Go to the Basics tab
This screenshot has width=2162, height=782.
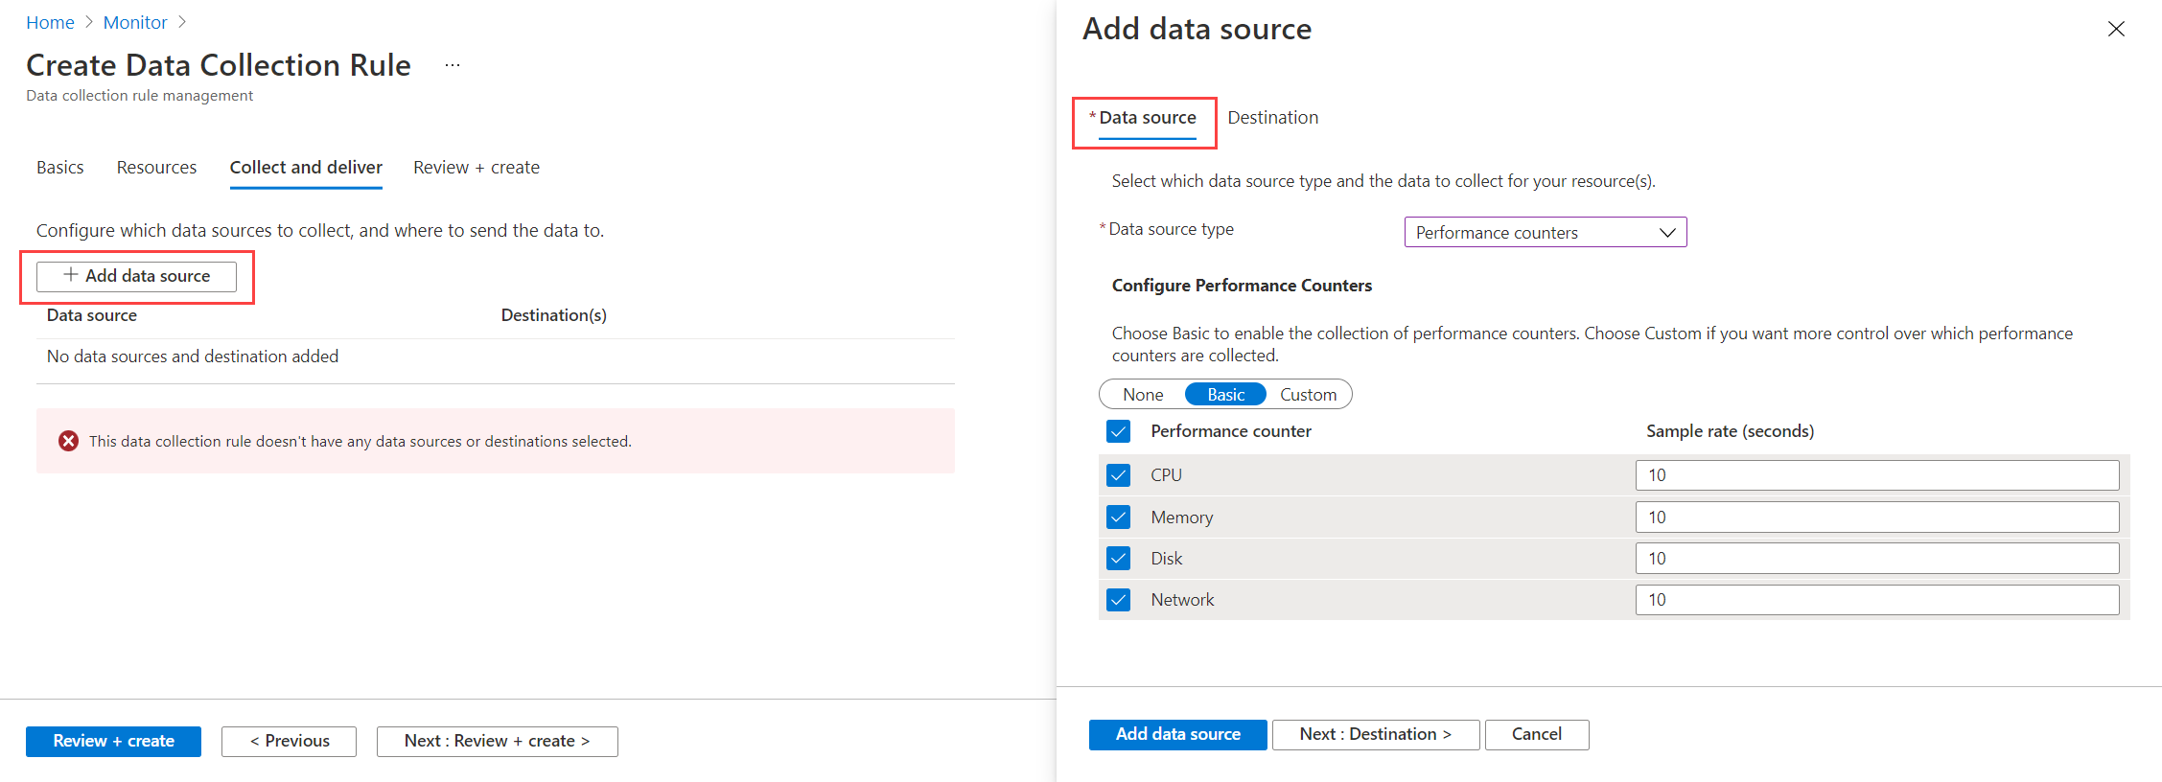(60, 168)
